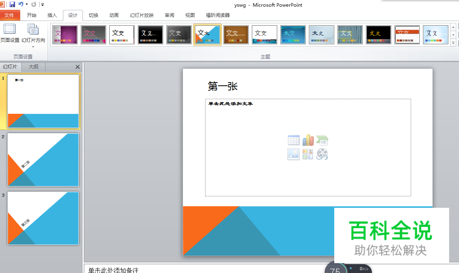Apply the gray theme with pink text
The width and height of the screenshot is (459, 273).
(93, 35)
